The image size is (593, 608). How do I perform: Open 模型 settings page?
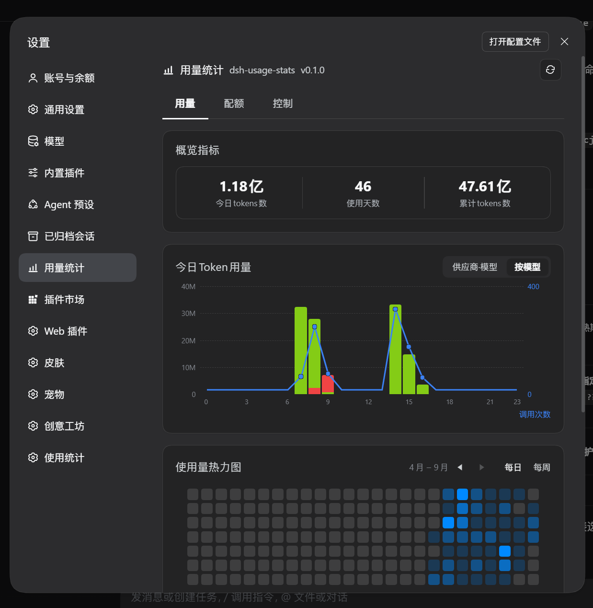point(78,141)
